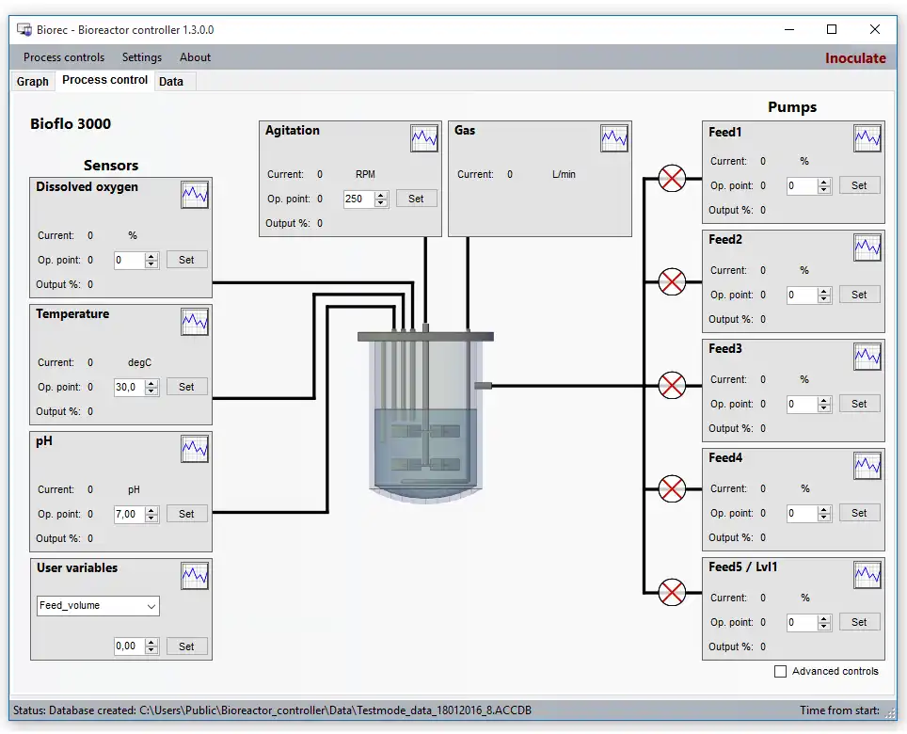The image size is (907, 734).
Task: Open the Settings menu
Action: pyautogui.click(x=142, y=57)
